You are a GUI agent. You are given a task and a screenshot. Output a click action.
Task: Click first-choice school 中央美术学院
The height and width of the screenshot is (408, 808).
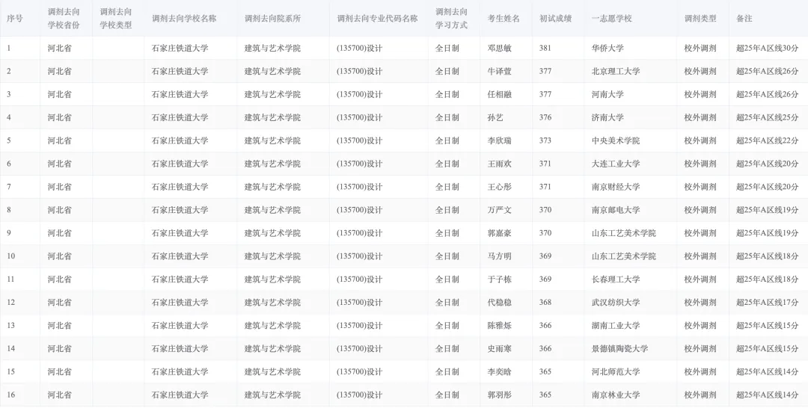point(616,141)
